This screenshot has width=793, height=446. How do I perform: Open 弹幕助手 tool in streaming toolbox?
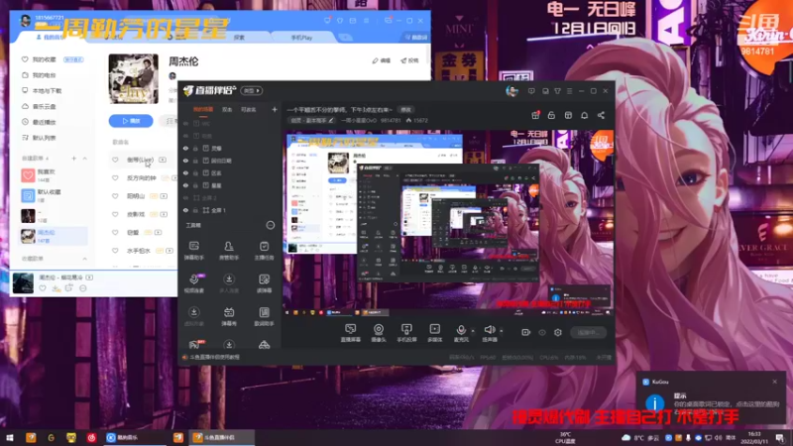tap(193, 251)
